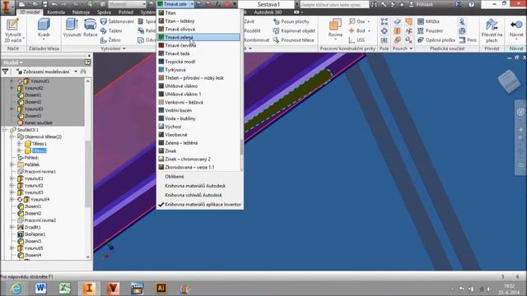The image size is (527, 296).
Task: Activate the Vysunutí extrude tool
Action: [72, 27]
